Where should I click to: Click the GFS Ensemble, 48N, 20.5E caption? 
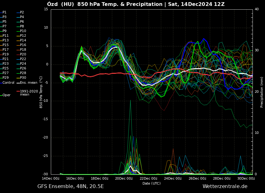[x=70, y=186]
